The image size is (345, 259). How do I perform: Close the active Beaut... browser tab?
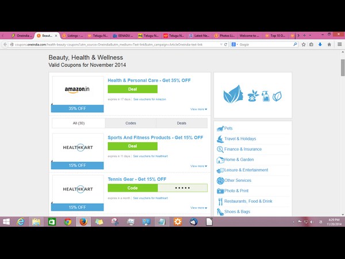[x=56, y=36]
